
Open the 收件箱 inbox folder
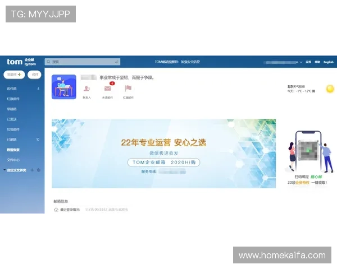point(12,89)
